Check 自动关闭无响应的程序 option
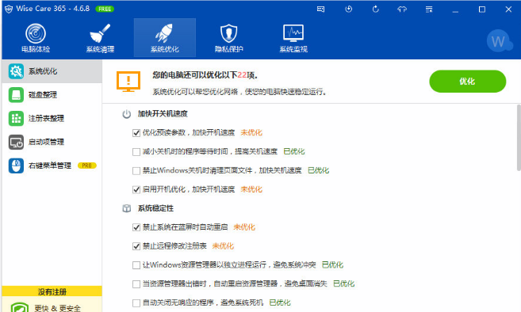 point(136,303)
